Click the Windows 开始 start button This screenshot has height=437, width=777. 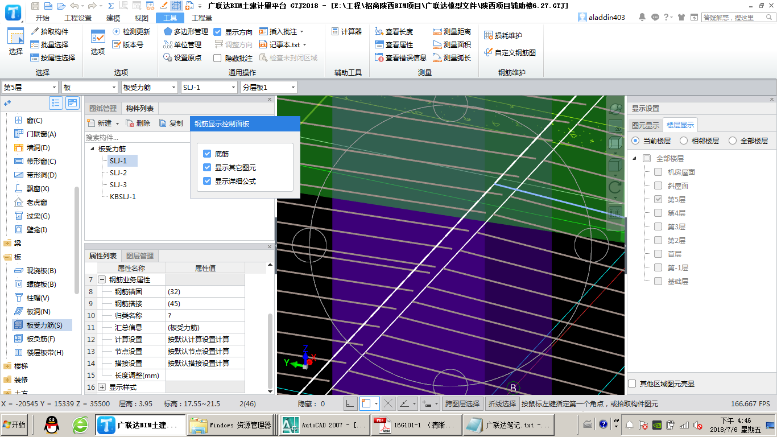[15, 425]
